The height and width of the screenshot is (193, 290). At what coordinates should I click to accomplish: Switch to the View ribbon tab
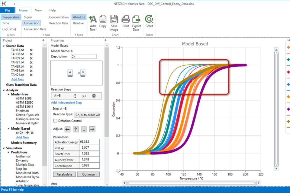[x=38, y=10]
